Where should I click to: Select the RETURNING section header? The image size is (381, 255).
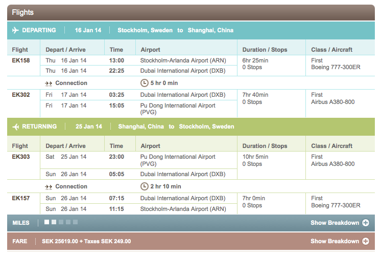[39, 126]
